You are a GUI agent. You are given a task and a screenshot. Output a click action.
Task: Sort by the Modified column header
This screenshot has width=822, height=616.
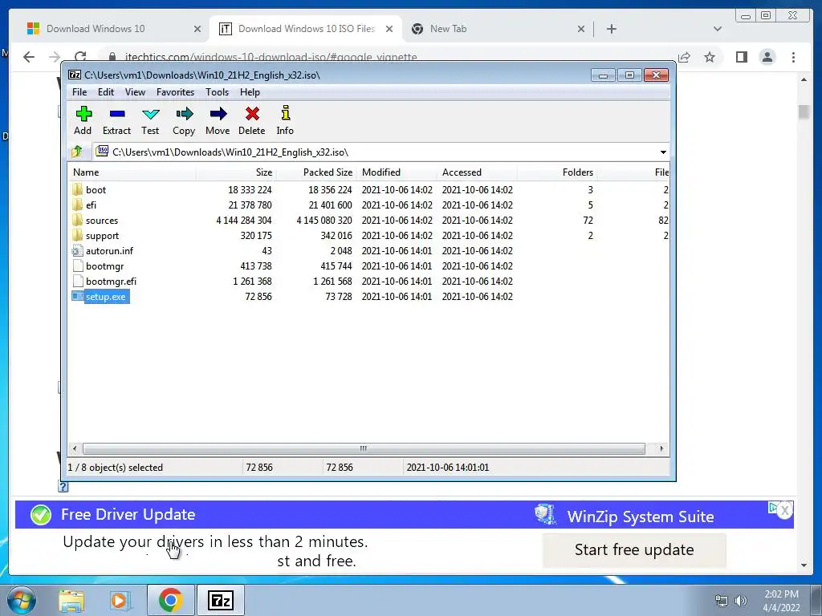pos(397,172)
